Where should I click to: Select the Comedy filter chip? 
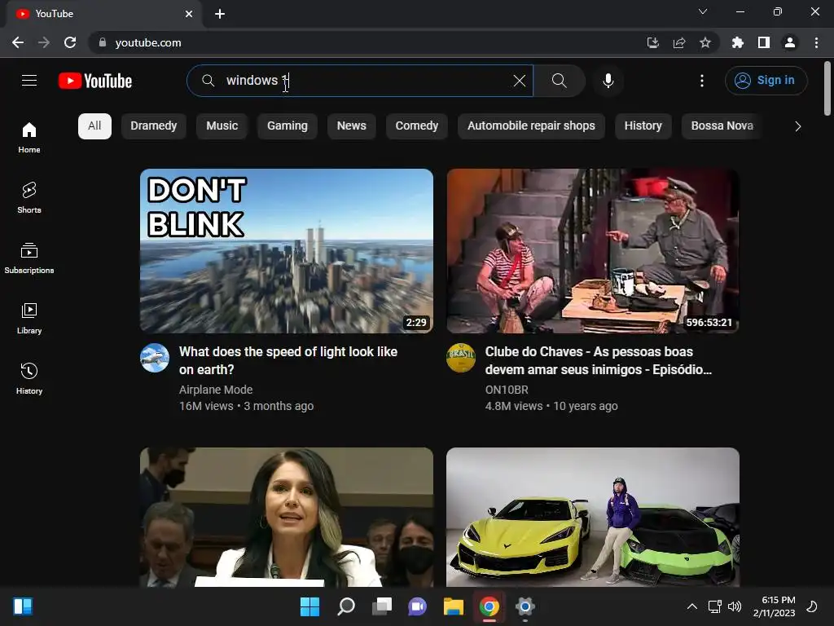(416, 126)
